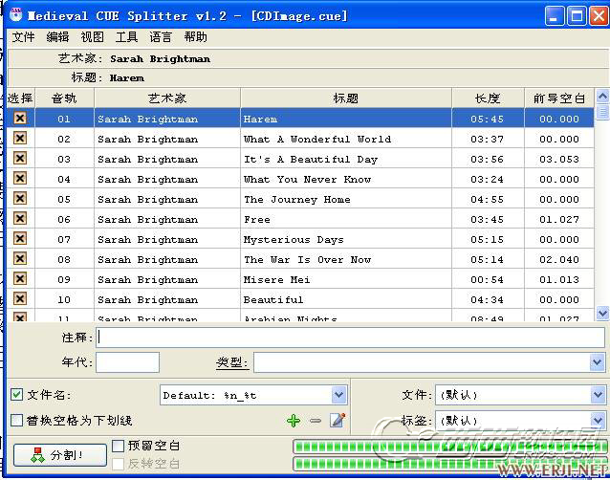Uncheck selection box for track 02
This screenshot has height=480, width=610.
[20, 138]
